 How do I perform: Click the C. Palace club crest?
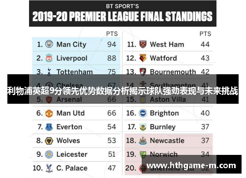49,168
